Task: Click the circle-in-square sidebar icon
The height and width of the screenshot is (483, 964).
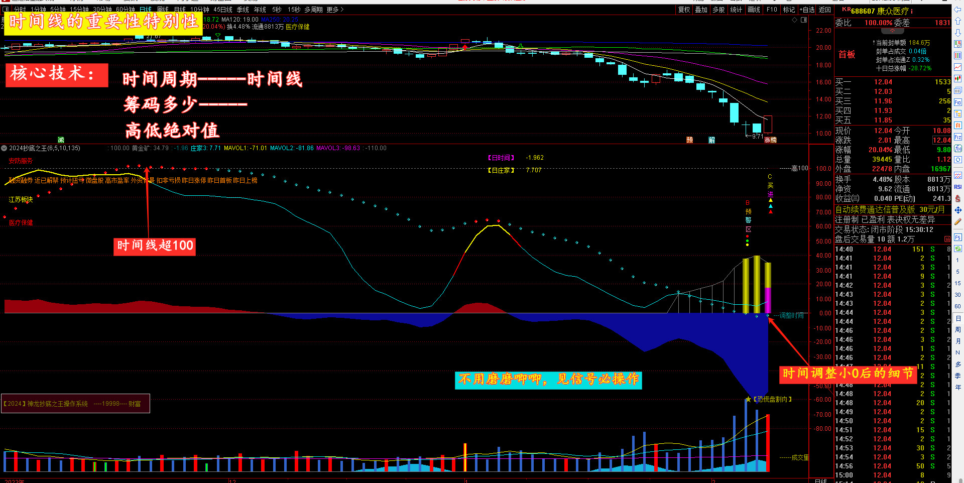Action: point(958,160)
